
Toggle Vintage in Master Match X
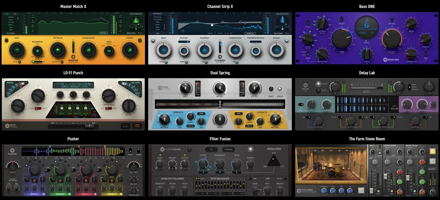[x=19, y=62]
